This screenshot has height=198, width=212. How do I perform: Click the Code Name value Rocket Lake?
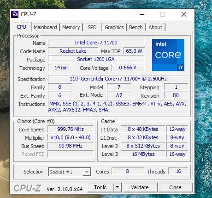click(73, 51)
